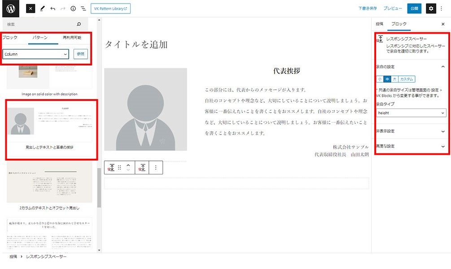Switch to the 投稿 settings tab
Screen dimensions: 451x269
click(379, 24)
